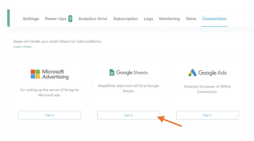Sign in to Microsoft Advertising

pos(50,115)
